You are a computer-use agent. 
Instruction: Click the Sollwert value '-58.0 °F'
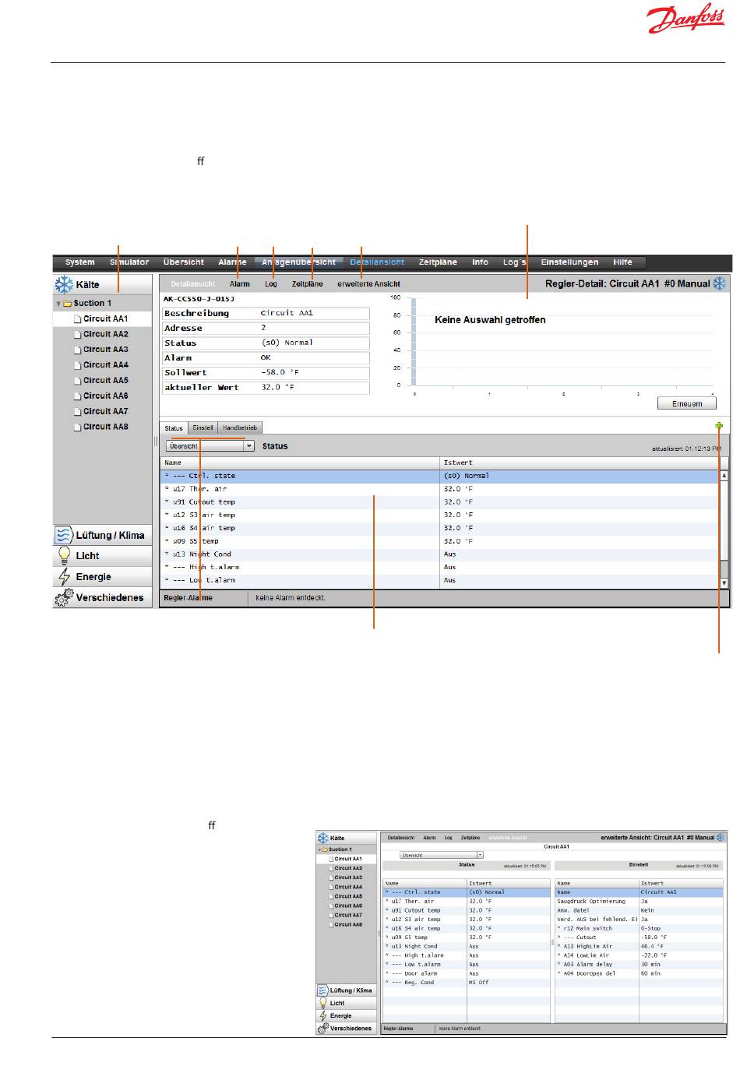[280, 372]
